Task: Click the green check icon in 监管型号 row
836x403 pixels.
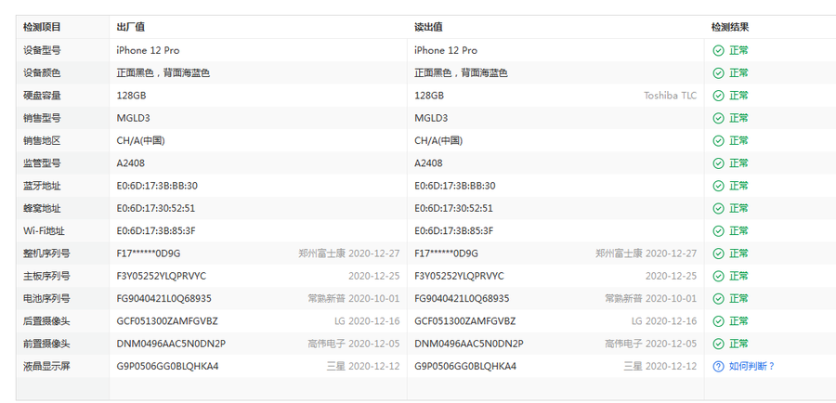Action: click(x=718, y=163)
